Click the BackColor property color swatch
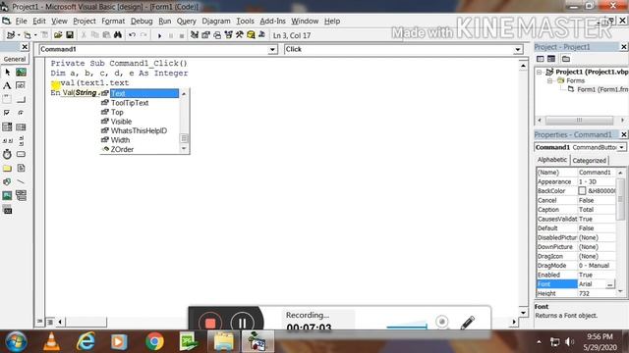The width and height of the screenshot is (629, 353). 582,191
